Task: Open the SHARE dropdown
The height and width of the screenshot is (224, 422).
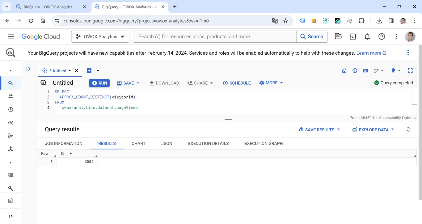Action: point(200,83)
